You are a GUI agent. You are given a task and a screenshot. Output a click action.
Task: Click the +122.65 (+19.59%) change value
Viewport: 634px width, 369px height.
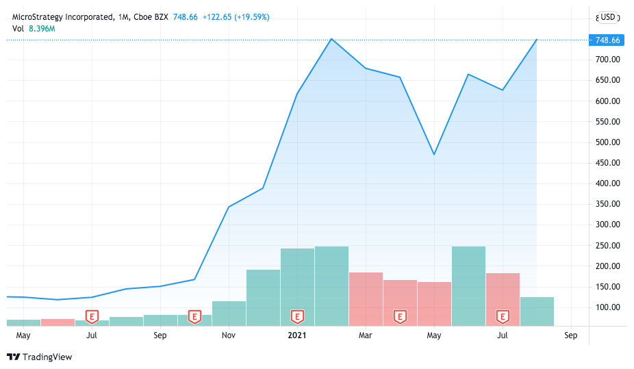(233, 17)
